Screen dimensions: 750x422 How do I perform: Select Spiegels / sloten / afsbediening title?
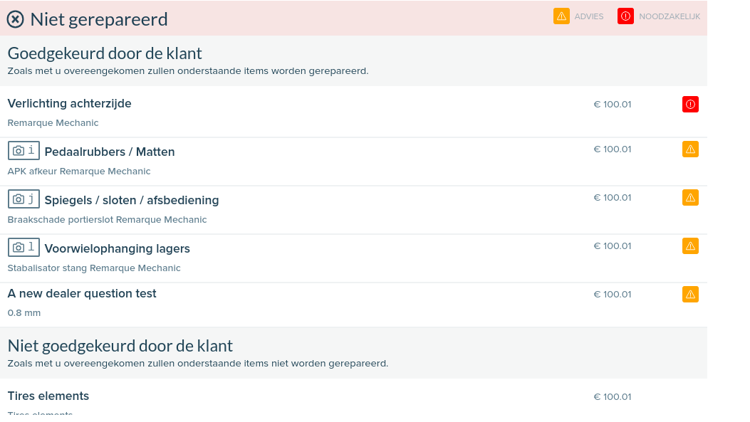pos(132,200)
